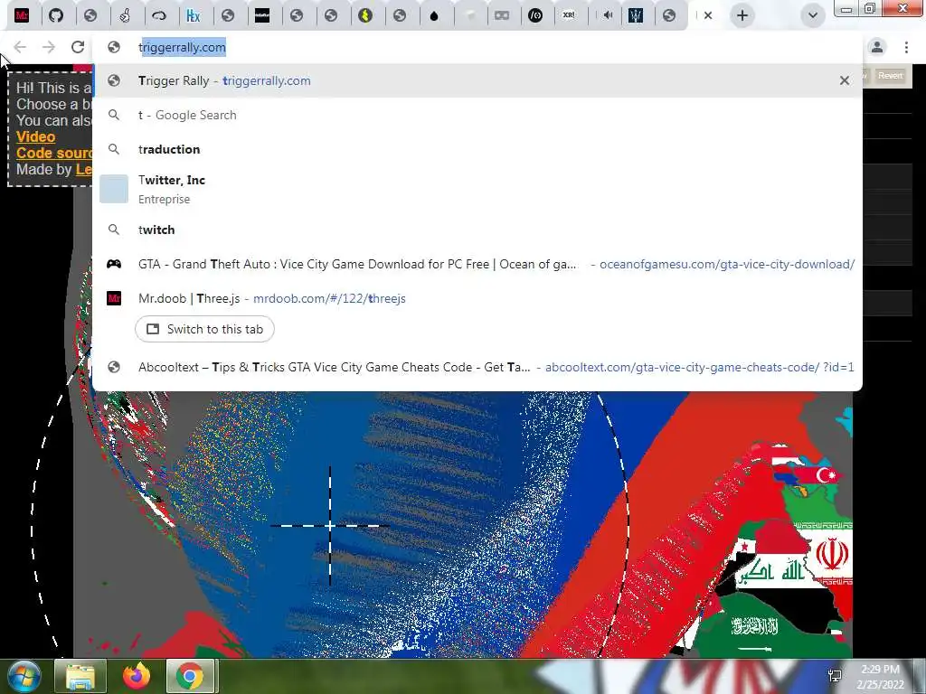The height and width of the screenshot is (694, 926).
Task: Open the tab with XR! favicon
Action: (570, 15)
